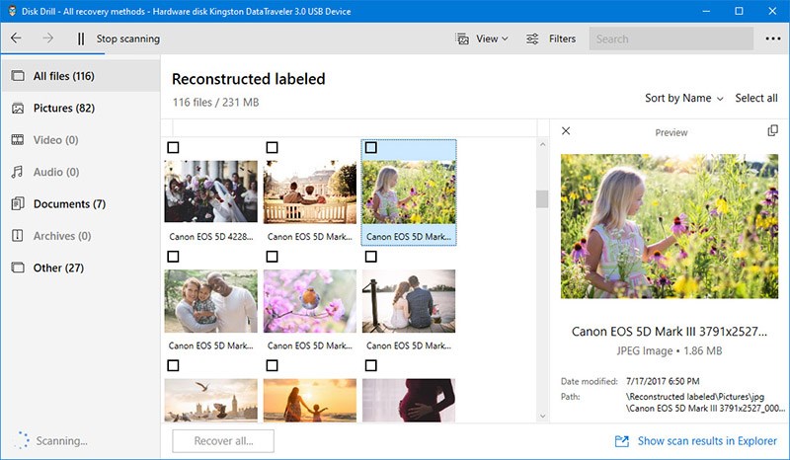Open the mother and child sunset thumbnail
Viewport: 790px width, 460px height.
[x=310, y=401]
